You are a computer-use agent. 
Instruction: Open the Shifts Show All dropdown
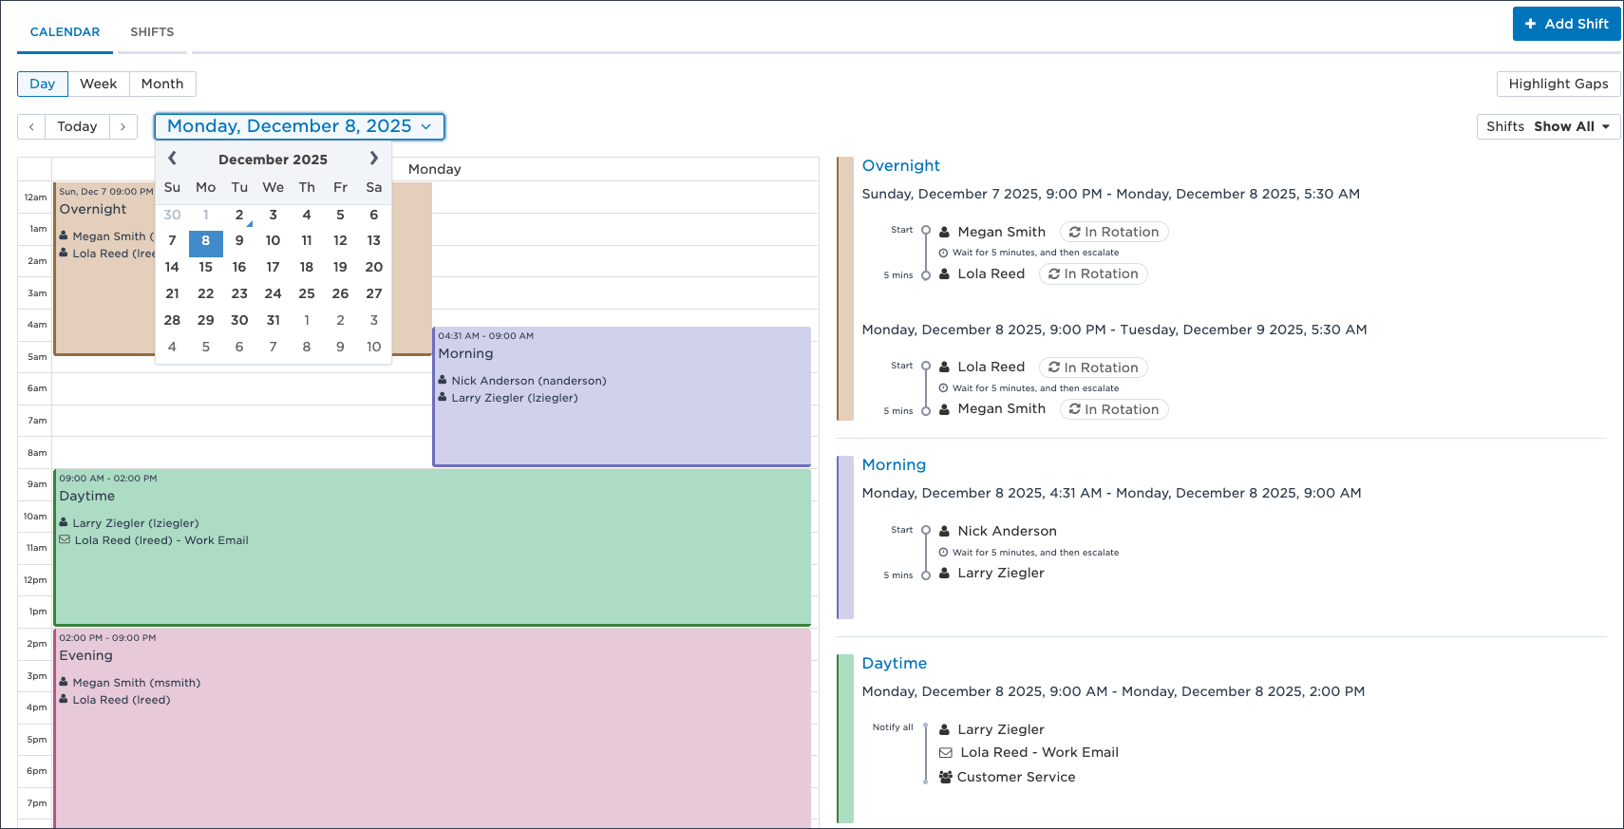1548,126
